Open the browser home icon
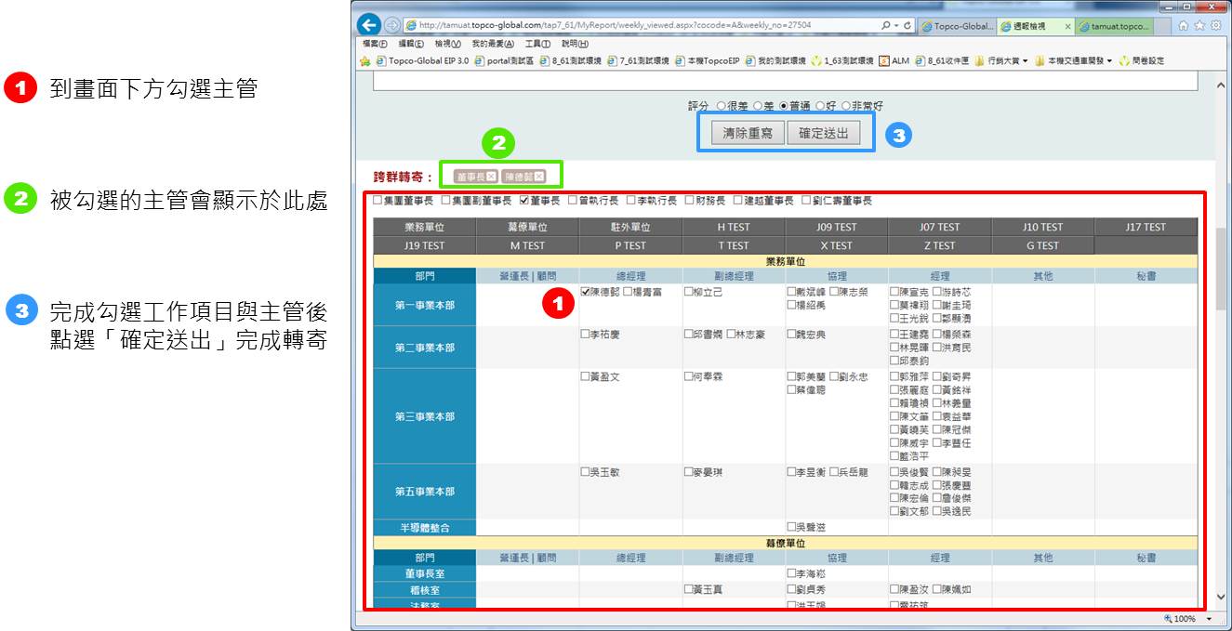Screen dimensions: 1232x631 [1184, 26]
